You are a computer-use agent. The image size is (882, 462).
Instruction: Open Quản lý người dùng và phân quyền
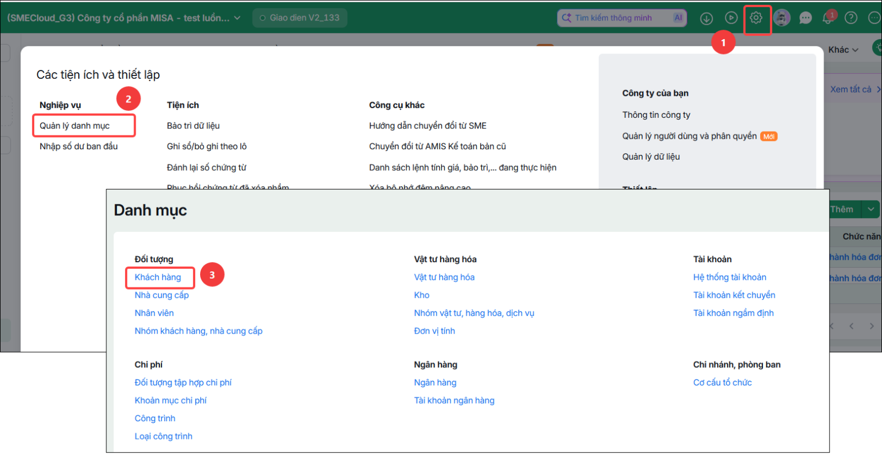pyautogui.click(x=690, y=136)
